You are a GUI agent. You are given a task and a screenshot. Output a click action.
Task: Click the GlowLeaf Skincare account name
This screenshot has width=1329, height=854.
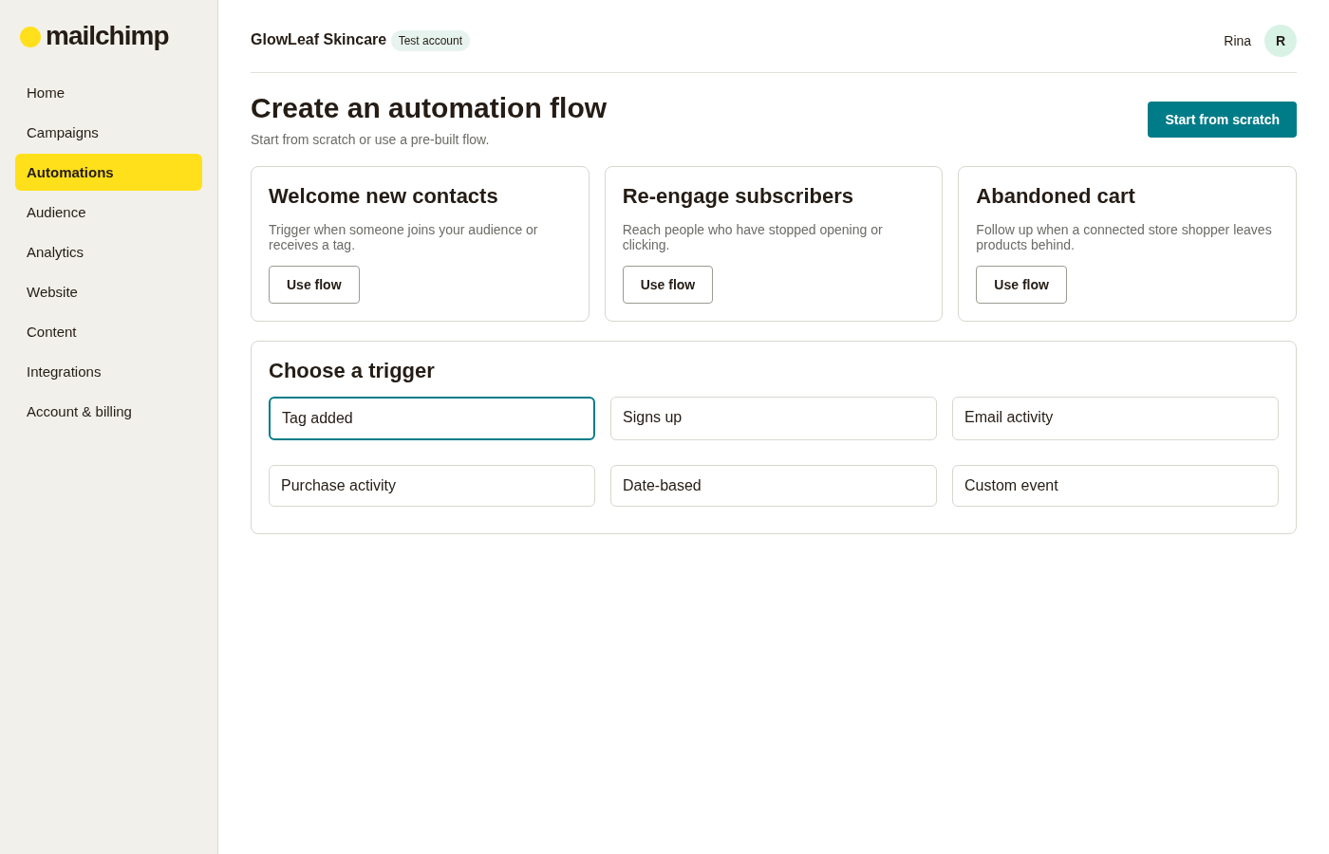(x=318, y=40)
